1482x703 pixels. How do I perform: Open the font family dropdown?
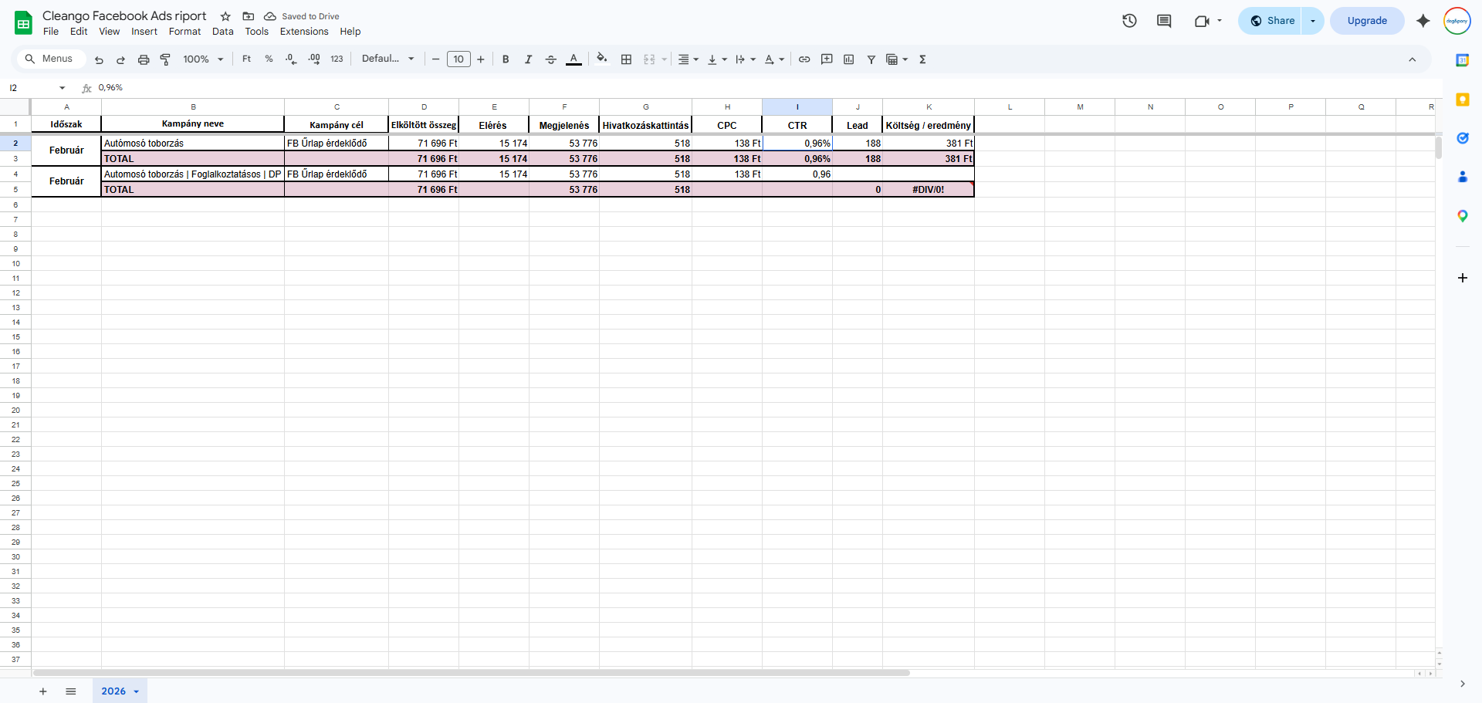click(388, 59)
